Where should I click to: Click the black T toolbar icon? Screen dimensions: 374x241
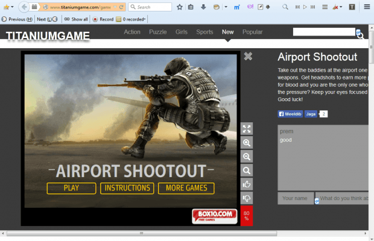pyautogui.click(x=352, y=7)
